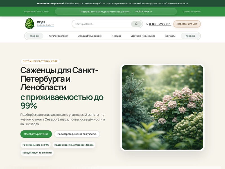Viewport: 225px width, 169px height.
Task: Select the Приживаемость до 99% chip
Action: tap(36, 145)
